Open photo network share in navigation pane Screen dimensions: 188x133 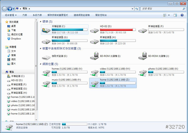click(x=21, y=105)
